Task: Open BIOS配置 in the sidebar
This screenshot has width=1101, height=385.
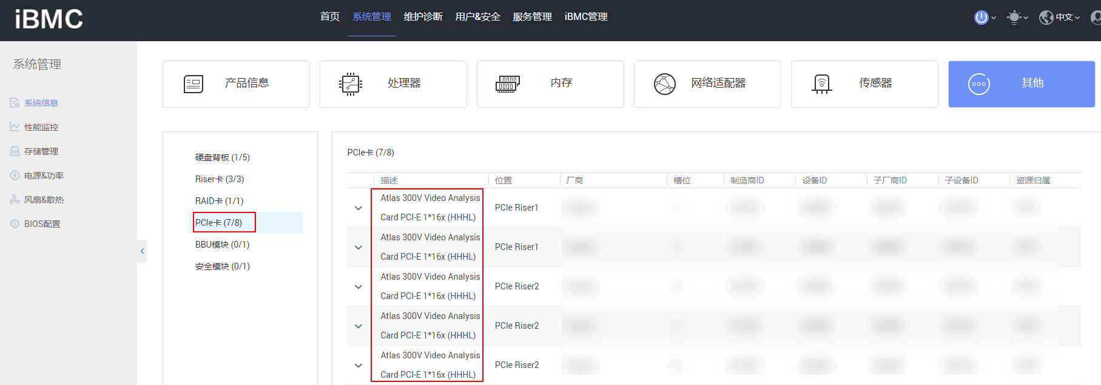Action: click(x=42, y=224)
